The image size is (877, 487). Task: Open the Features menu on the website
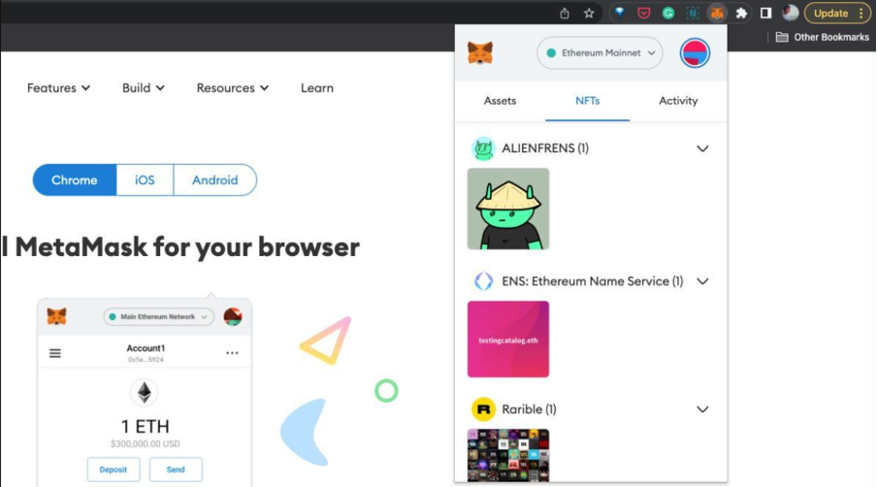click(x=59, y=87)
